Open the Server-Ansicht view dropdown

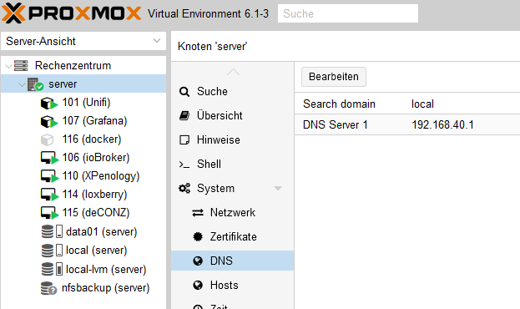(x=83, y=41)
